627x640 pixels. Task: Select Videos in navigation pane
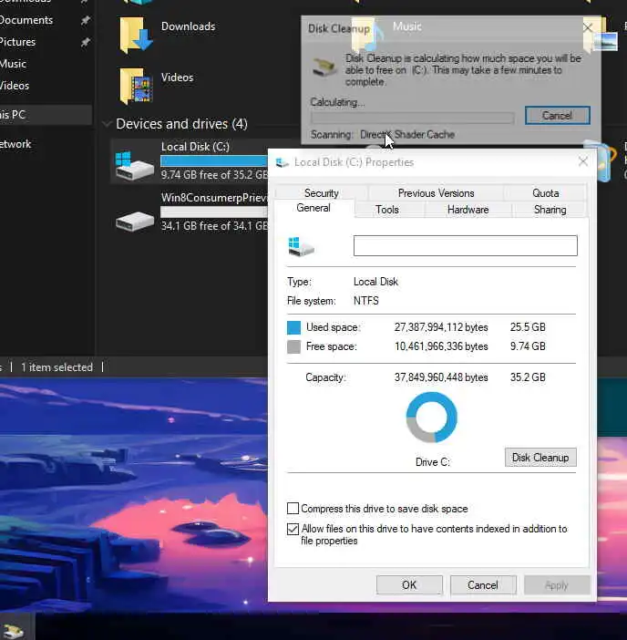coord(15,86)
